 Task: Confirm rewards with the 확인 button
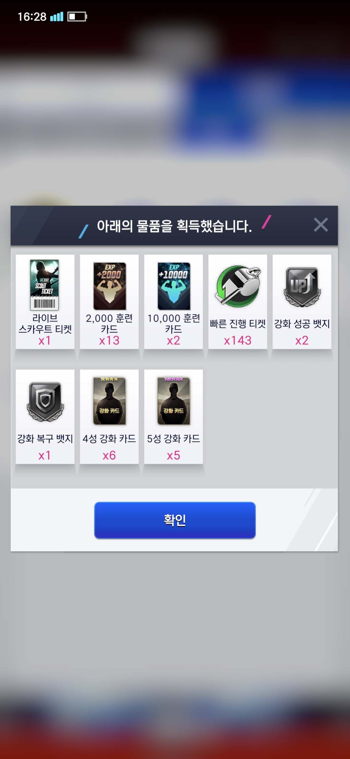click(x=175, y=520)
